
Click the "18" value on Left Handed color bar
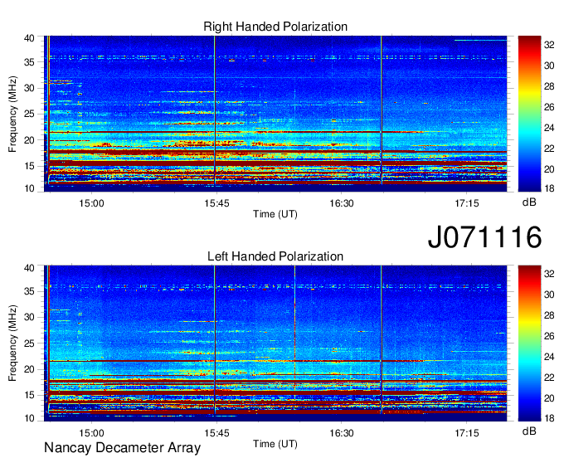coord(549,418)
